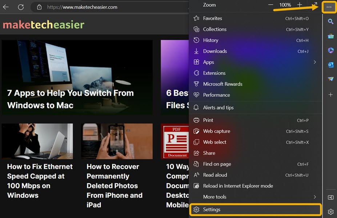Open site security info via padlock icon
The image size is (337, 218).
click(39, 7)
